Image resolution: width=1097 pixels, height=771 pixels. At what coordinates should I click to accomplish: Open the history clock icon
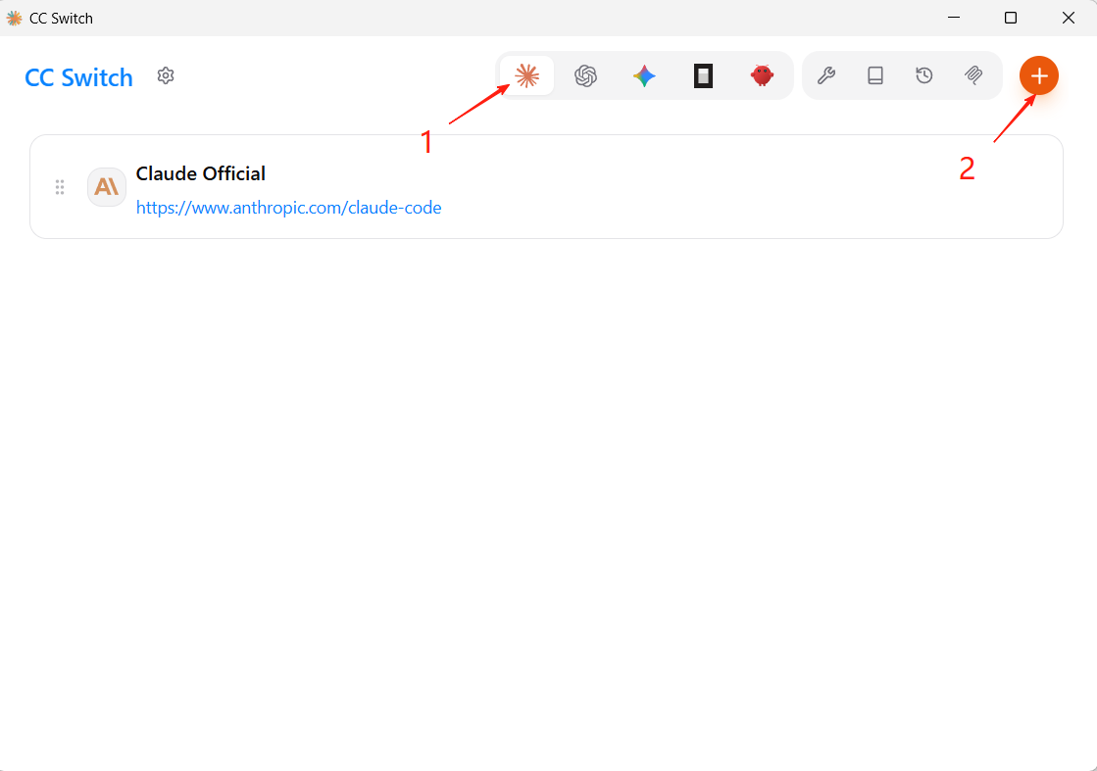tap(924, 75)
